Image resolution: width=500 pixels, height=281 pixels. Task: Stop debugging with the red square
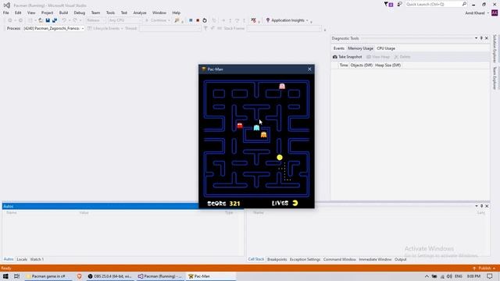click(x=198, y=20)
